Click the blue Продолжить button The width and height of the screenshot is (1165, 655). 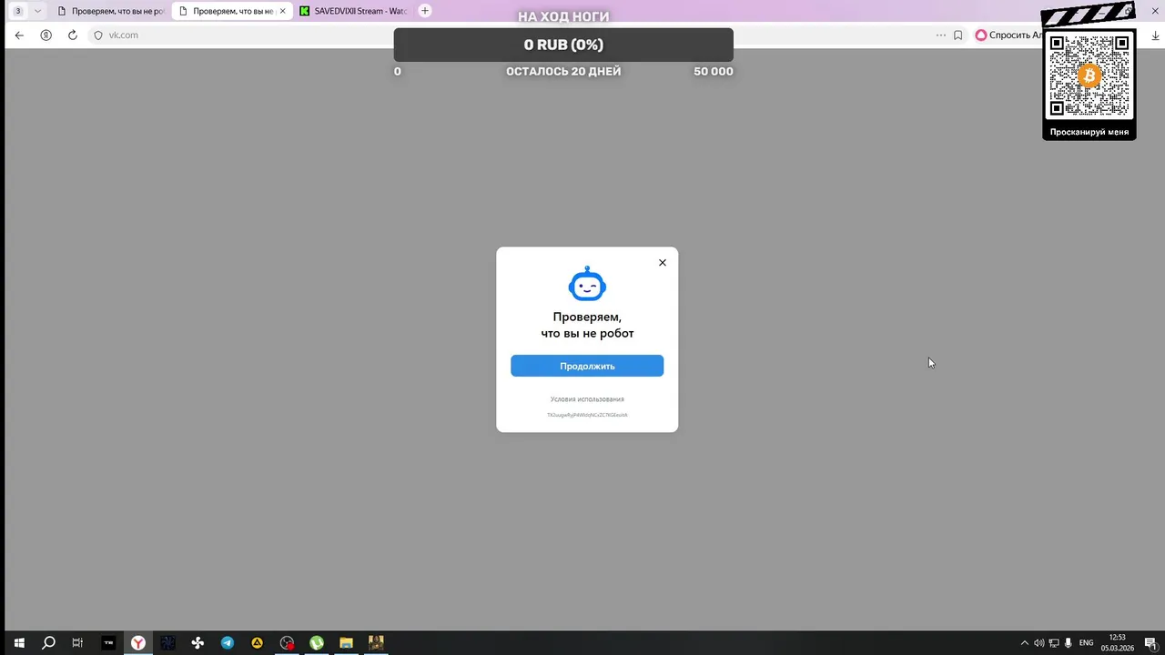587,366
